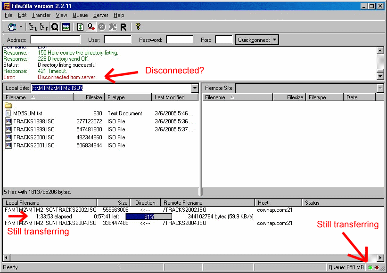Expand the Site Manager dropdown arrow

point(21,27)
